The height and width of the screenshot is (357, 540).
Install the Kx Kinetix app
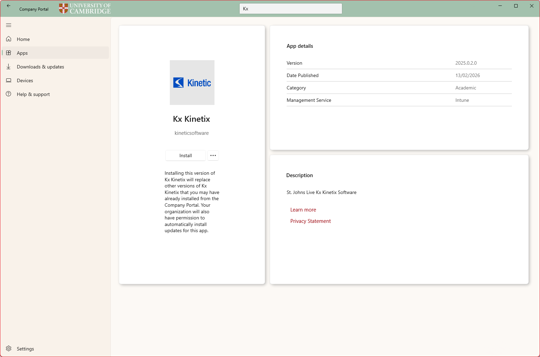click(185, 155)
